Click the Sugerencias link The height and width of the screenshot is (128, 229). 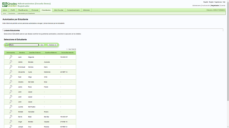pos(218,2)
